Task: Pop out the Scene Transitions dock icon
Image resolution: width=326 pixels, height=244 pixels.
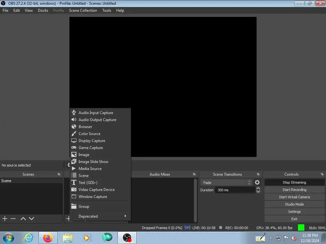Action: [x=258, y=174]
